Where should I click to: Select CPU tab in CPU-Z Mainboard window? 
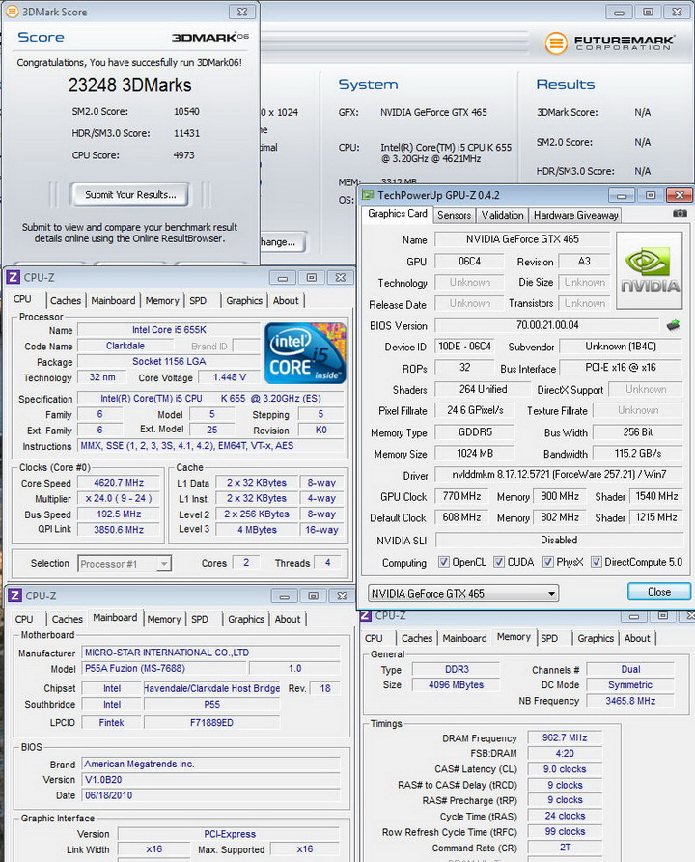click(x=23, y=619)
